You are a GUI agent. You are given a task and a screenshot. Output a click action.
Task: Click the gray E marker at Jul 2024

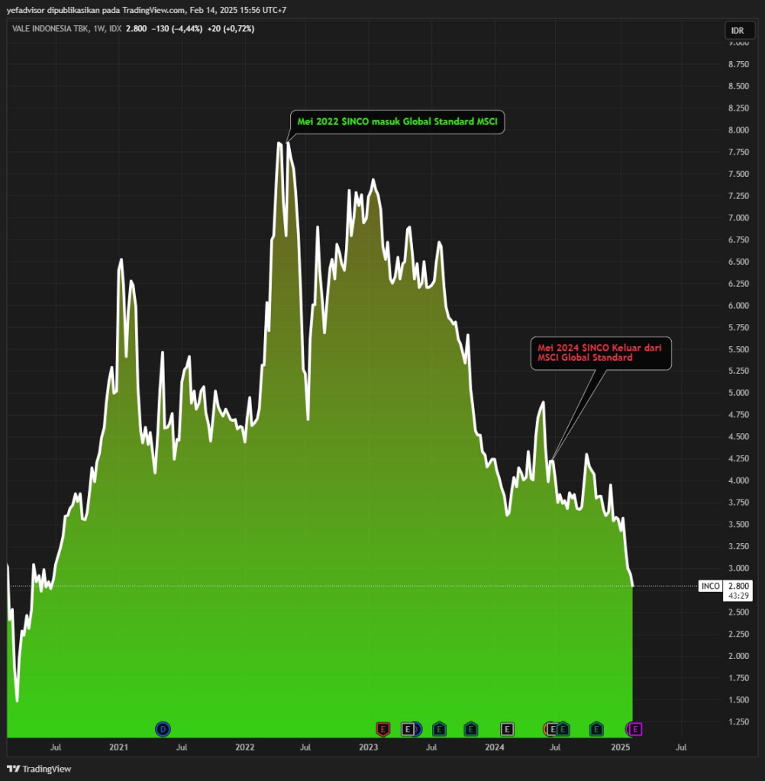click(553, 729)
